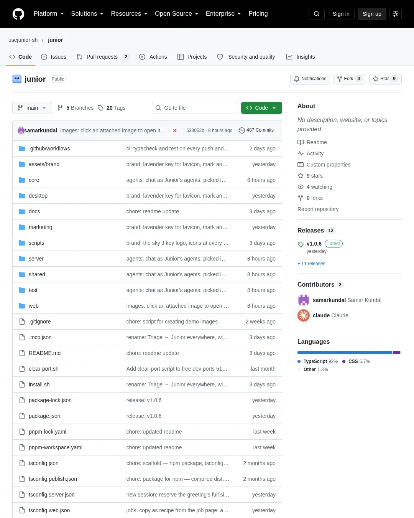Switch to the Issues tab

54,57
